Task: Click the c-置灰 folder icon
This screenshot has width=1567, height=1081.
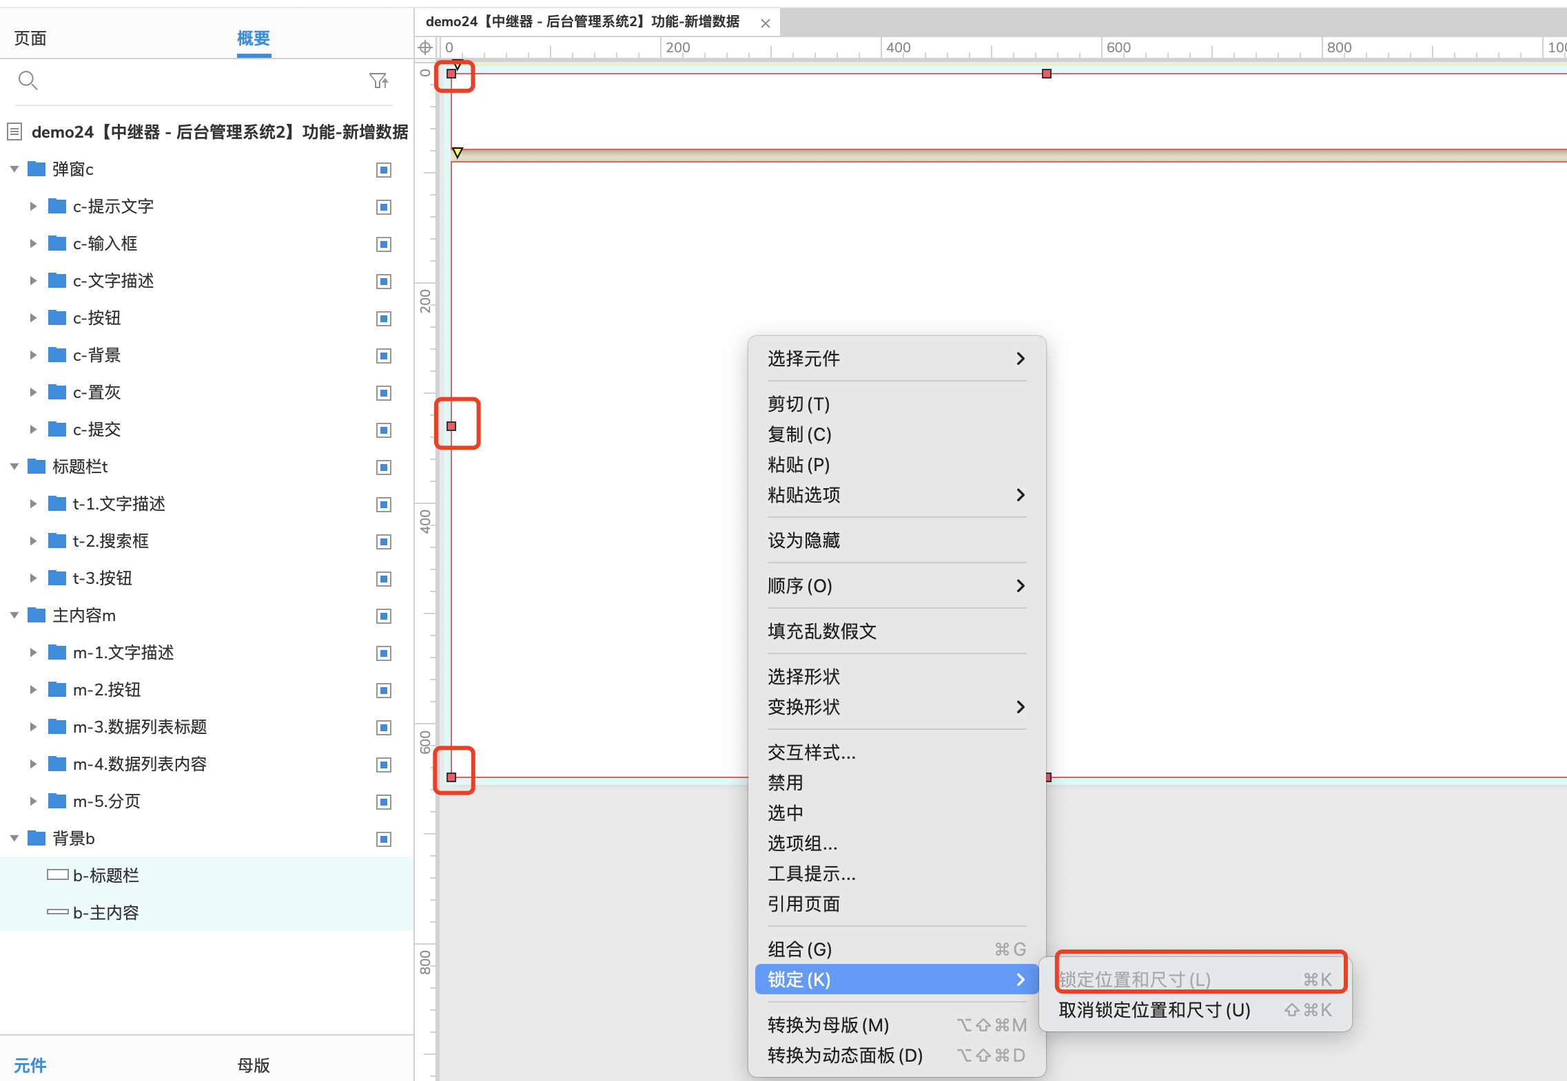Action: click(x=57, y=392)
